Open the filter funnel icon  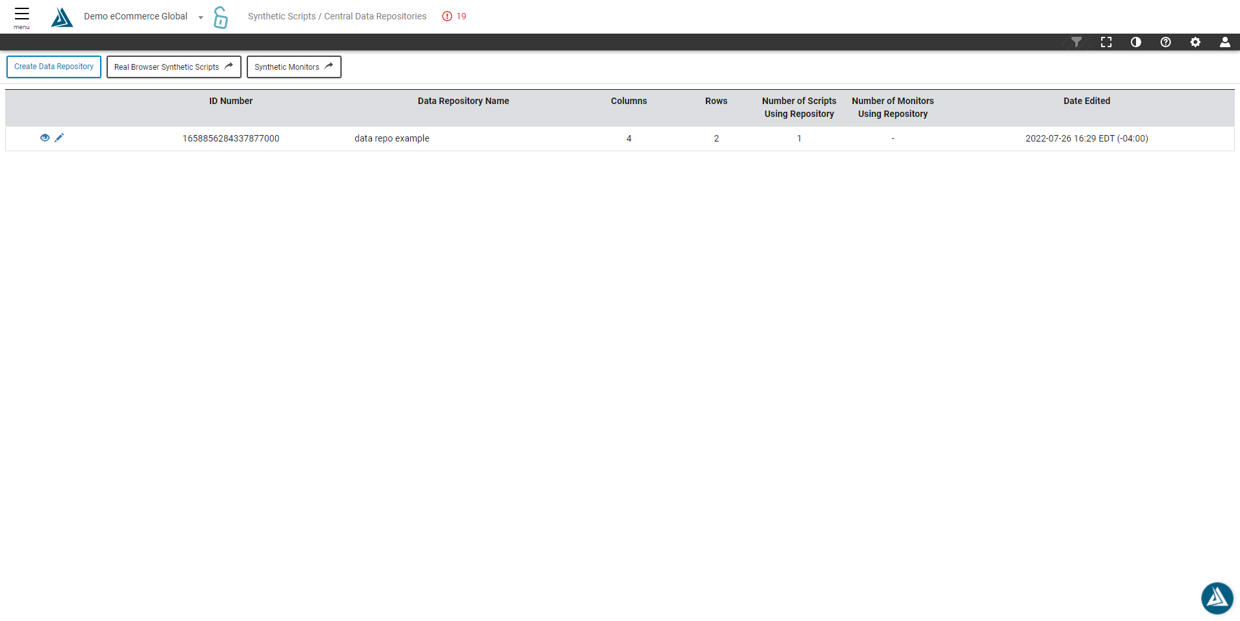pyautogui.click(x=1076, y=42)
